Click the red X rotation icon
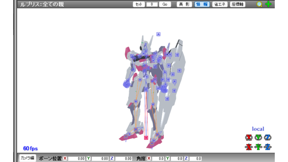Viewport: 288px width, 162px height. [x=249, y=137]
